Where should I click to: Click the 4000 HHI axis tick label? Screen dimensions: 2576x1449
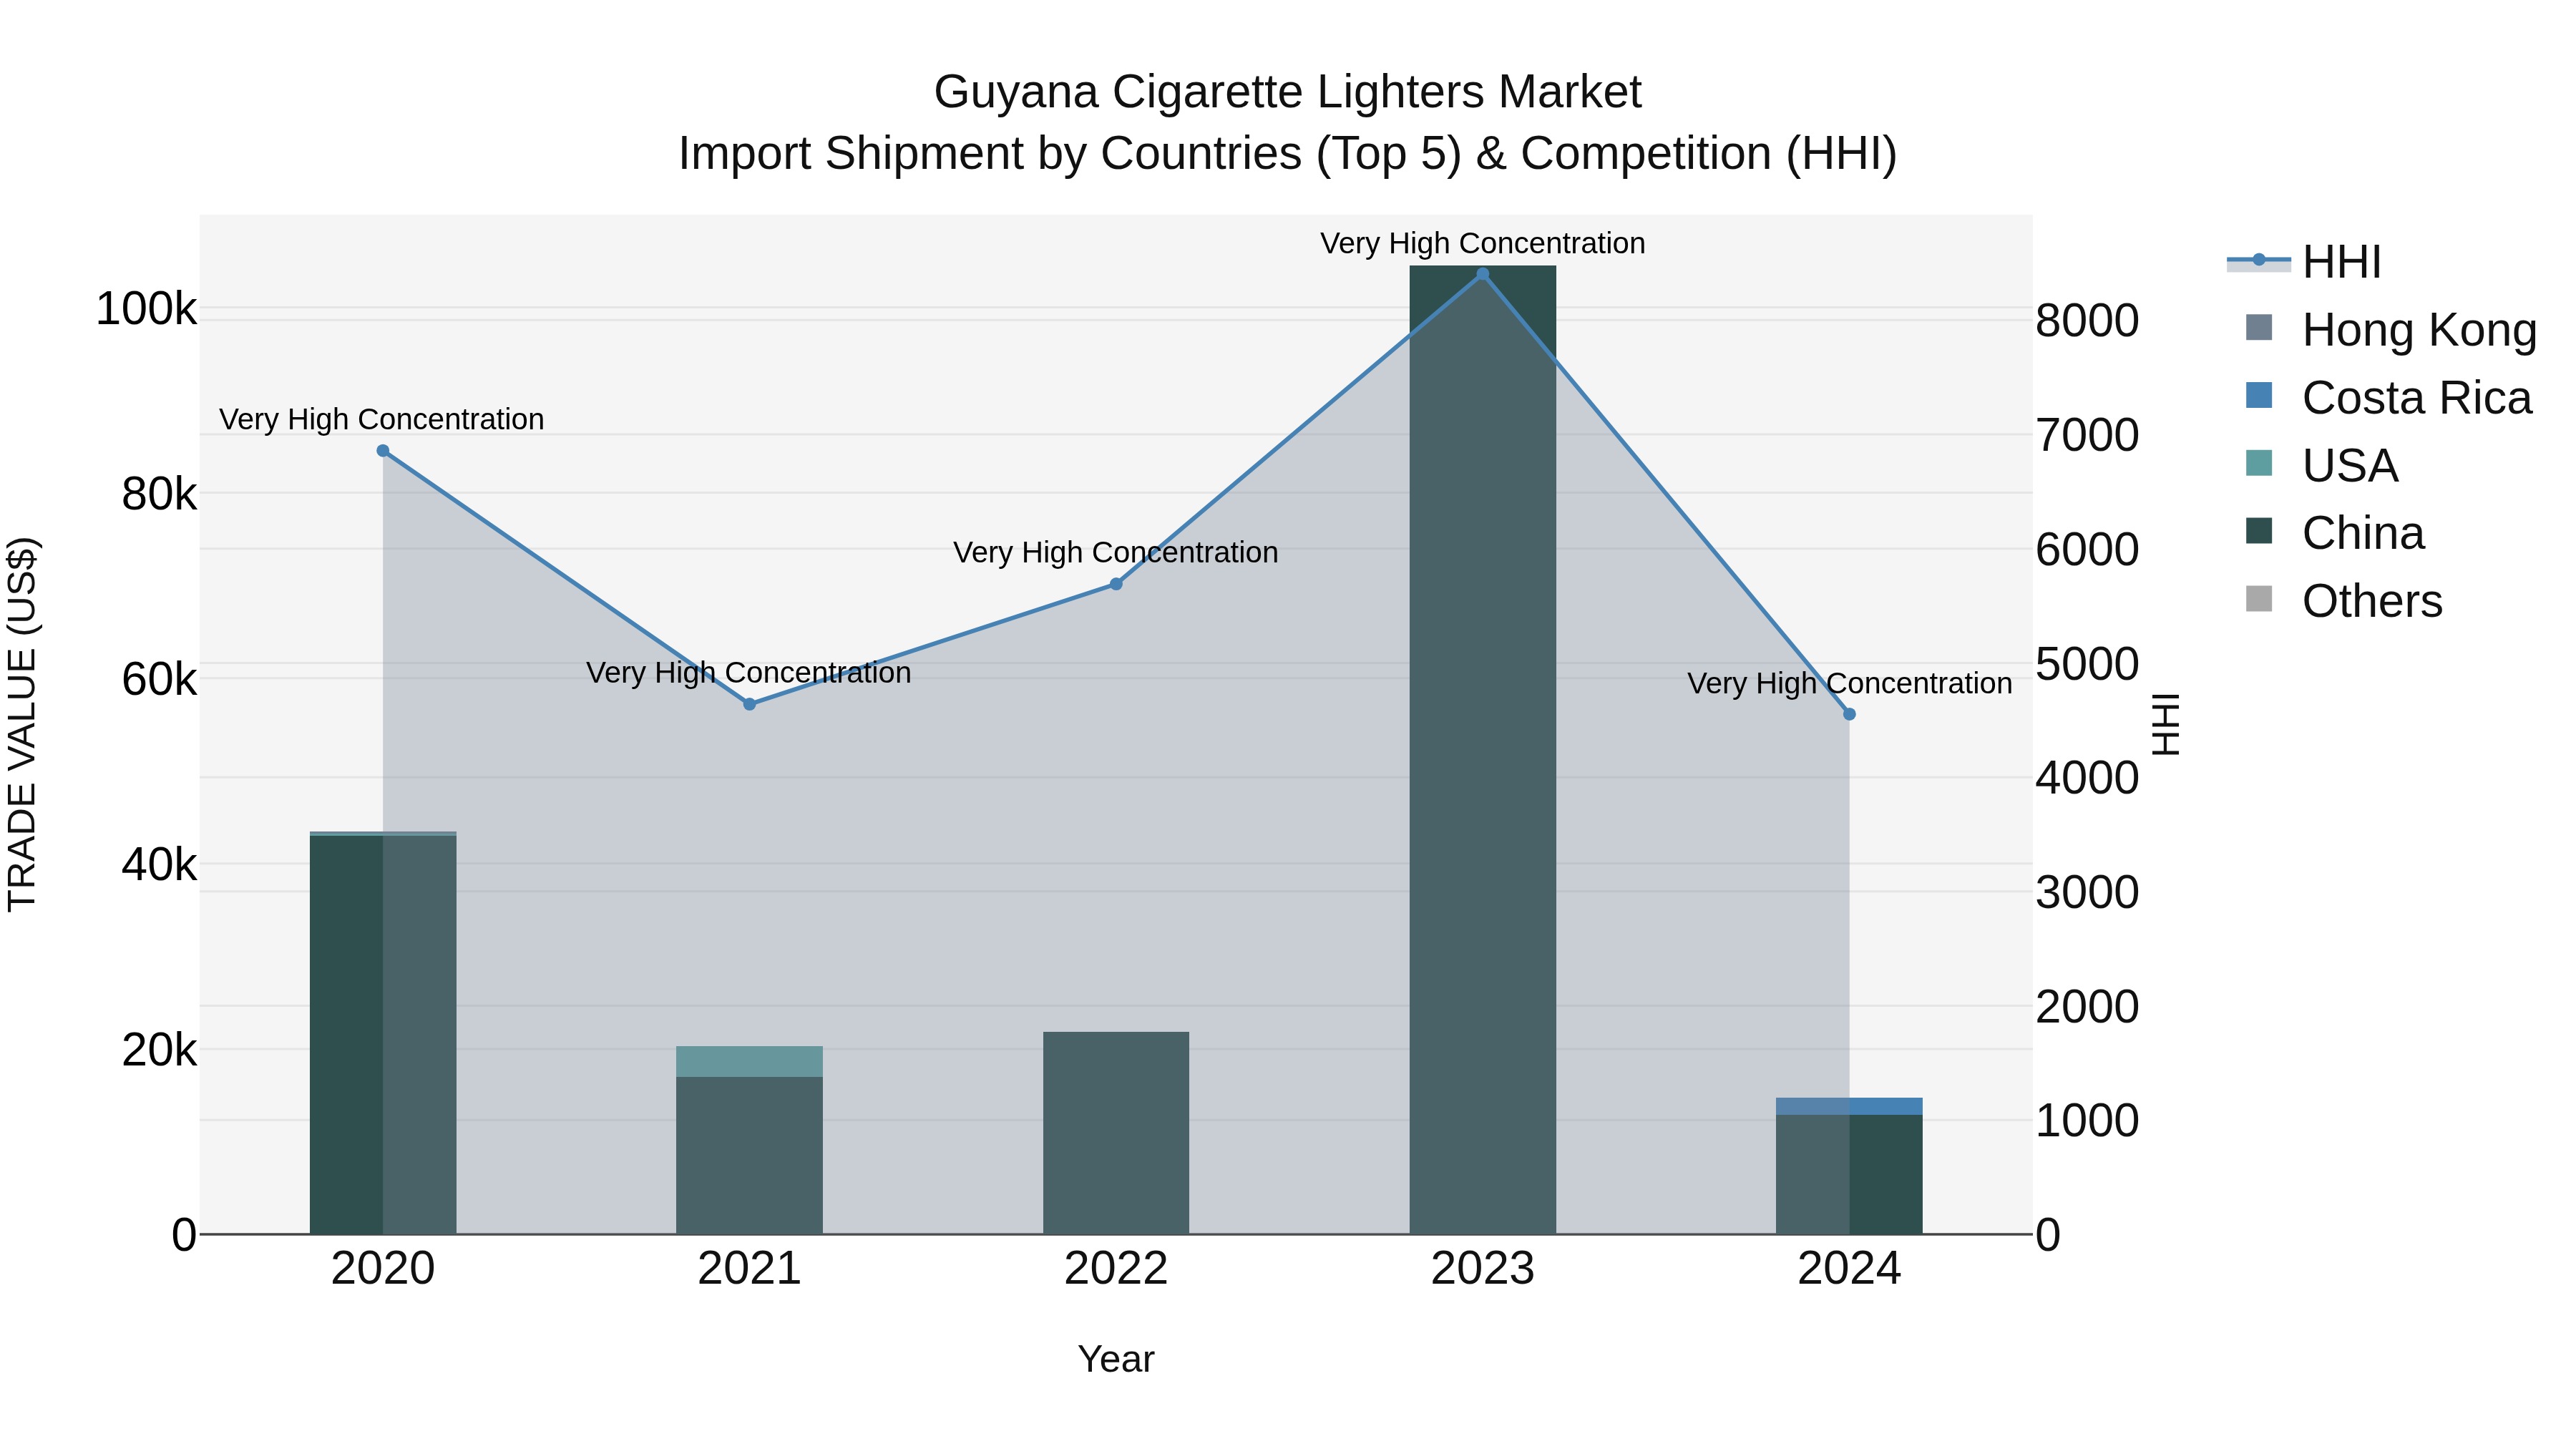click(x=2088, y=778)
